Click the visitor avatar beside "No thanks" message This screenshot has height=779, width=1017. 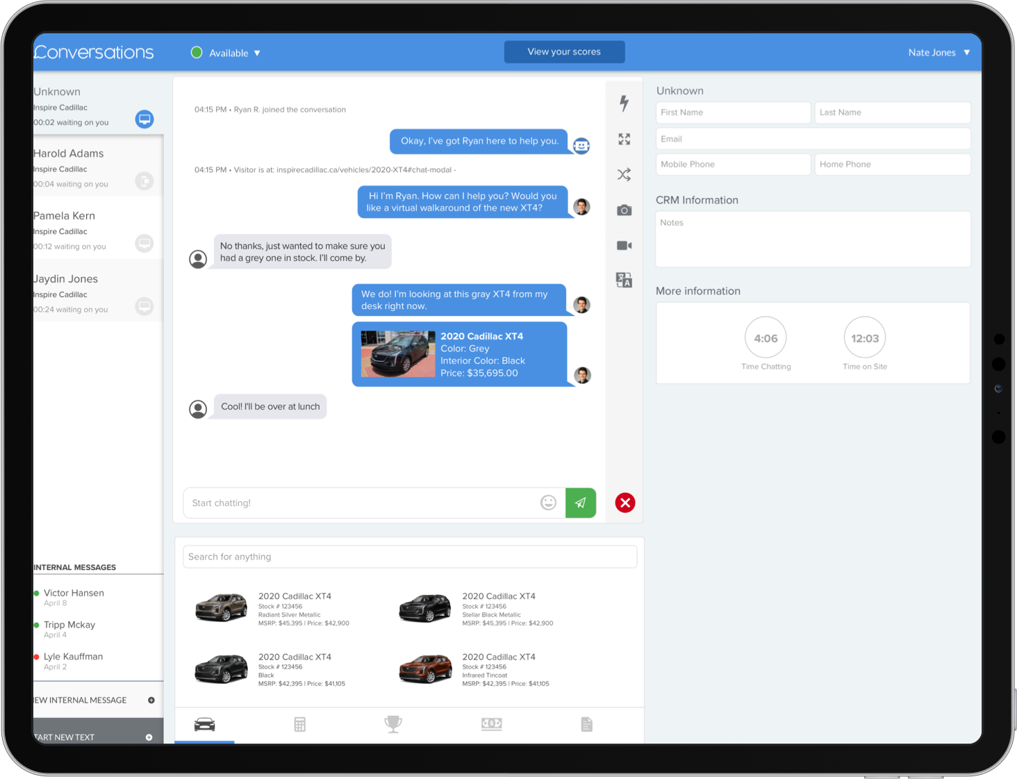(x=198, y=259)
